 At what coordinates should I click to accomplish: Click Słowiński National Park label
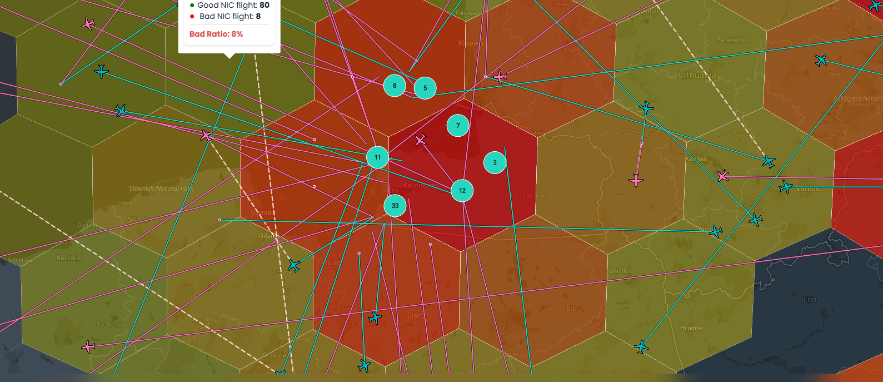[x=161, y=188]
